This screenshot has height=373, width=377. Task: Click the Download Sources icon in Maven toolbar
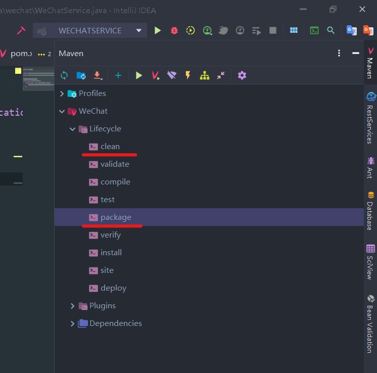pos(98,75)
